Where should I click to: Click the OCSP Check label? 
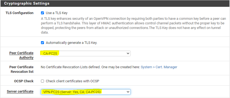coord(24,81)
